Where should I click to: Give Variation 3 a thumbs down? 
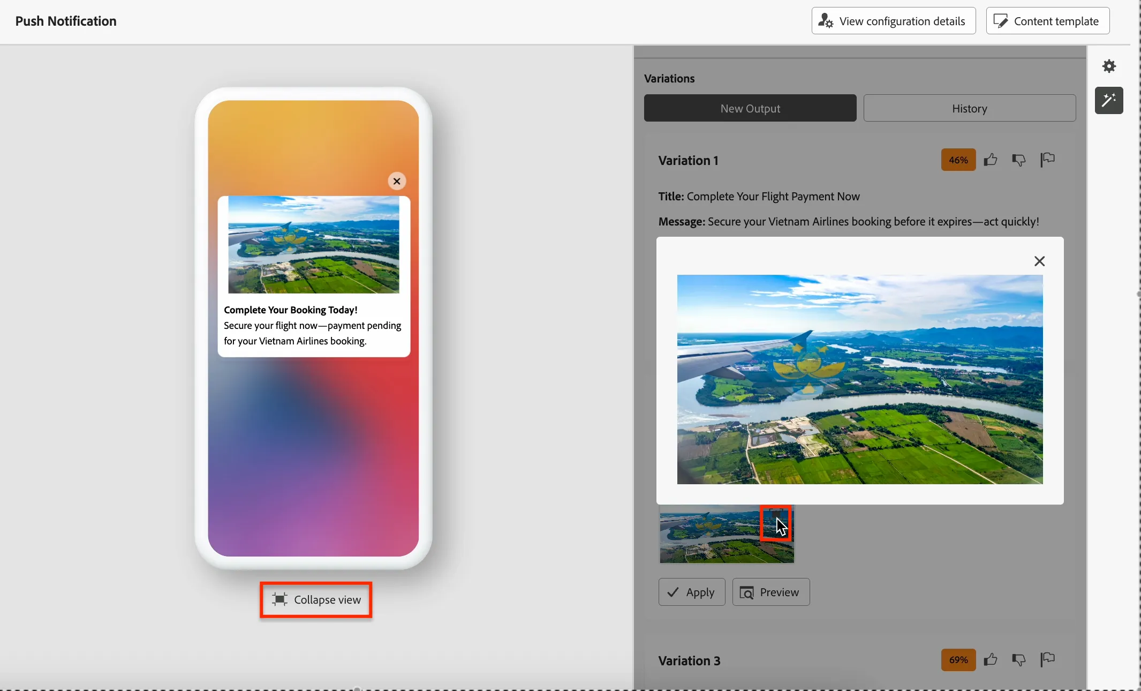point(1019,659)
